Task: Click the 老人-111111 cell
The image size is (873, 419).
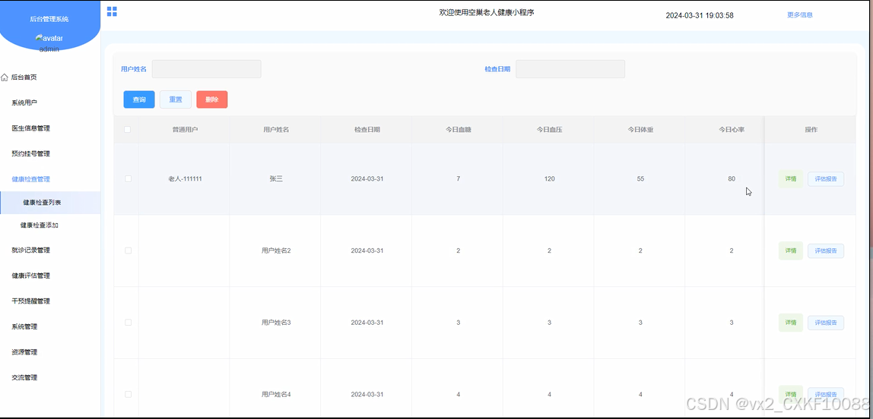Action: pos(185,179)
